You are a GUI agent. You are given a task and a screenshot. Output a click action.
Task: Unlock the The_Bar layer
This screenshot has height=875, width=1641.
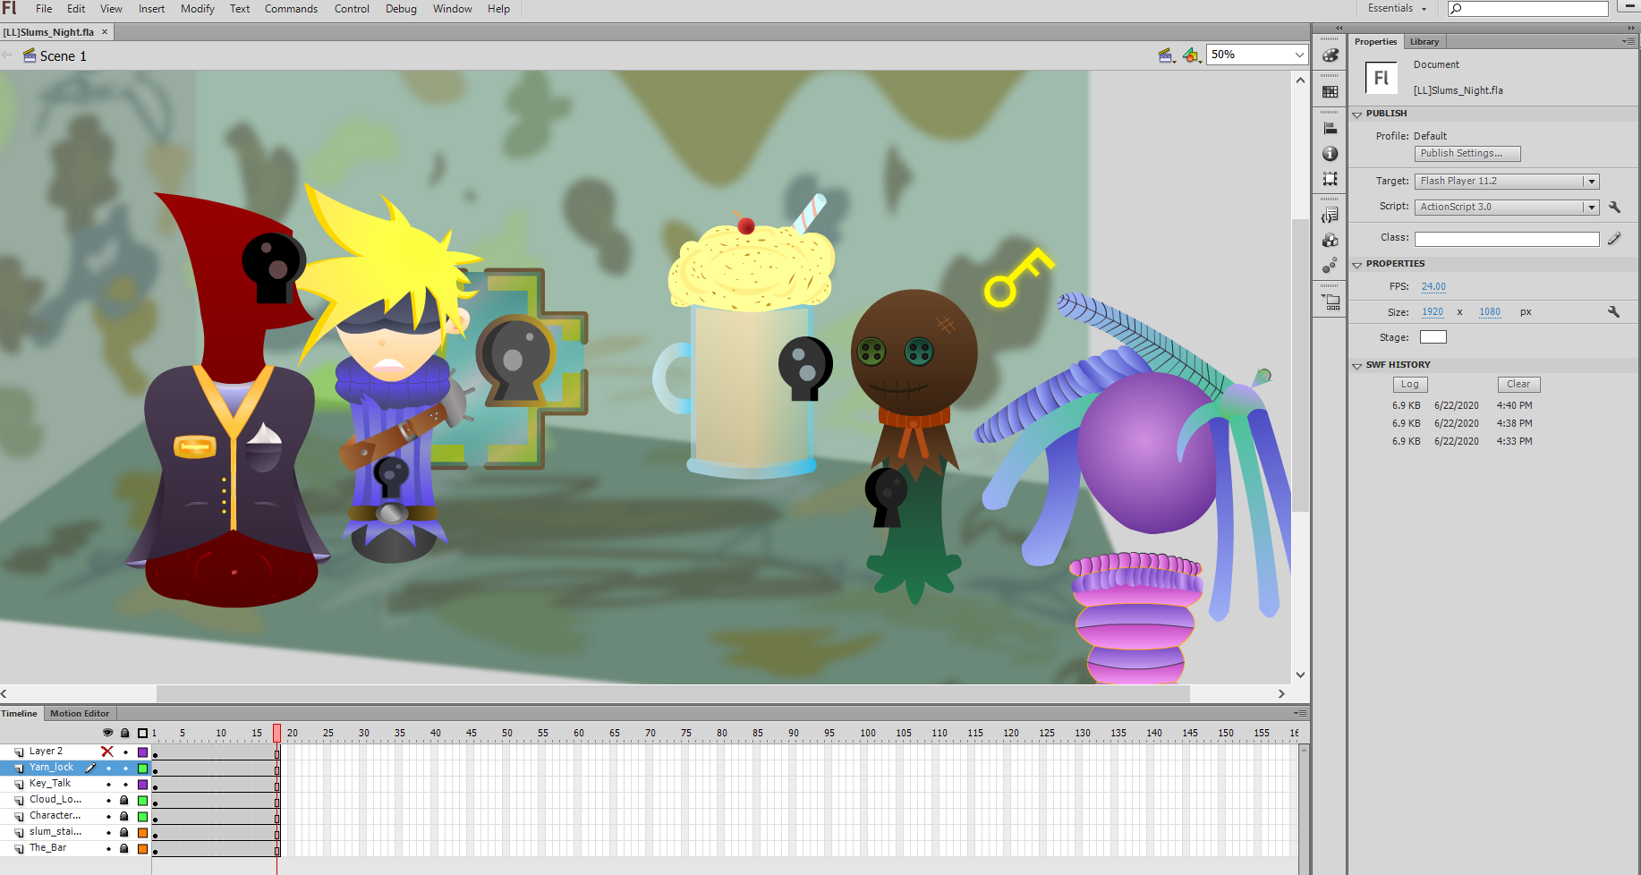124,848
